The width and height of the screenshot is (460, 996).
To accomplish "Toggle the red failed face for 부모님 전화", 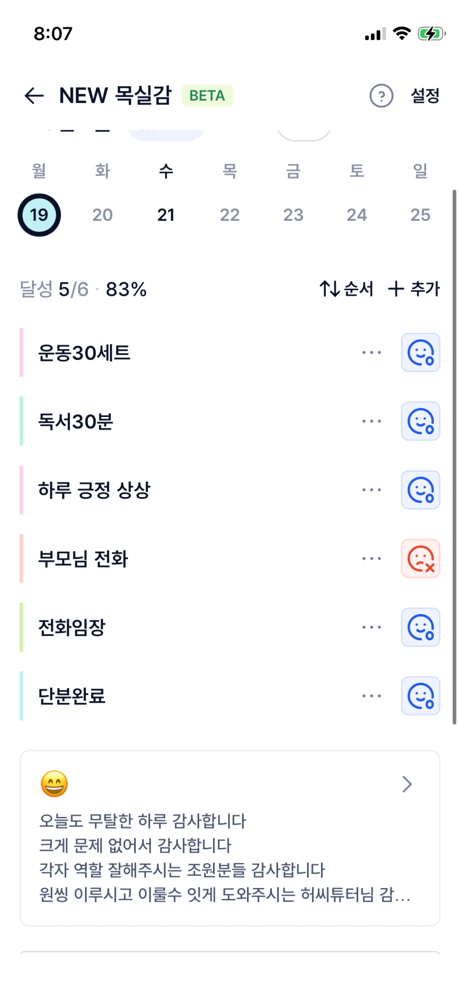I will (x=421, y=558).
